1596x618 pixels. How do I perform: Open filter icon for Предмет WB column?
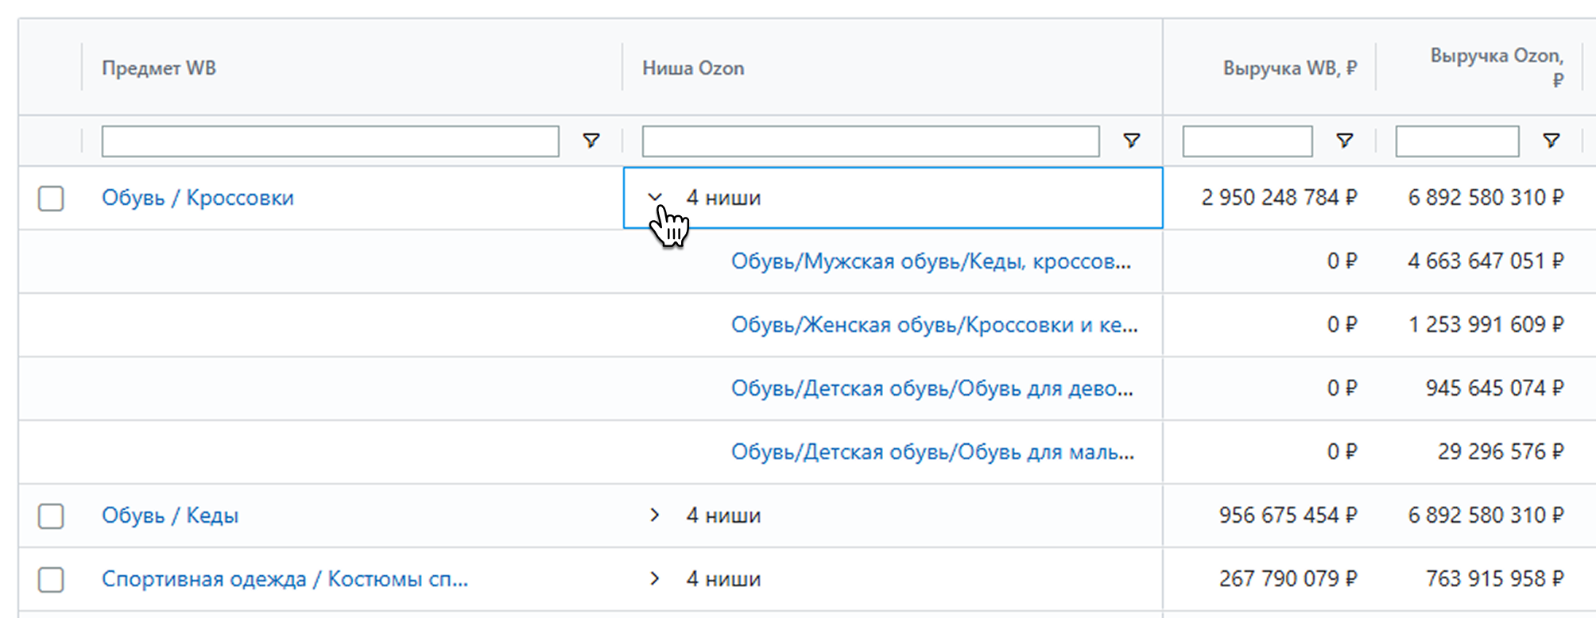click(591, 141)
